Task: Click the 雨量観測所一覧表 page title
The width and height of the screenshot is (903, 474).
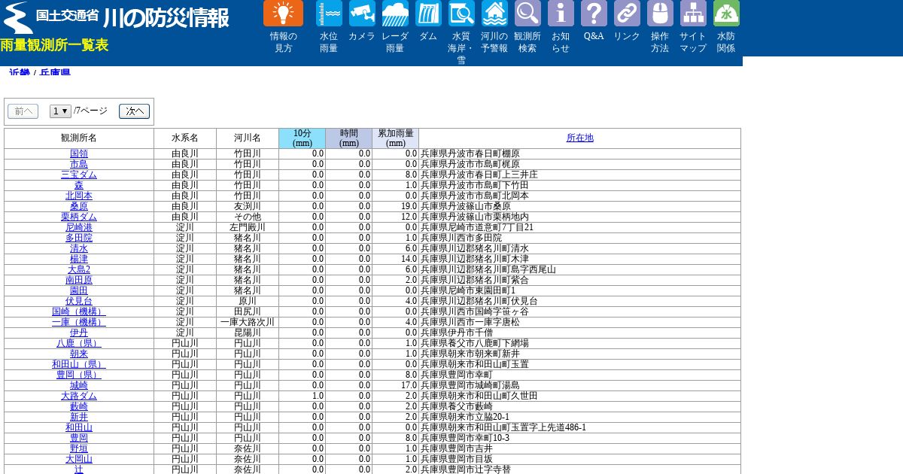Action: click(54, 45)
